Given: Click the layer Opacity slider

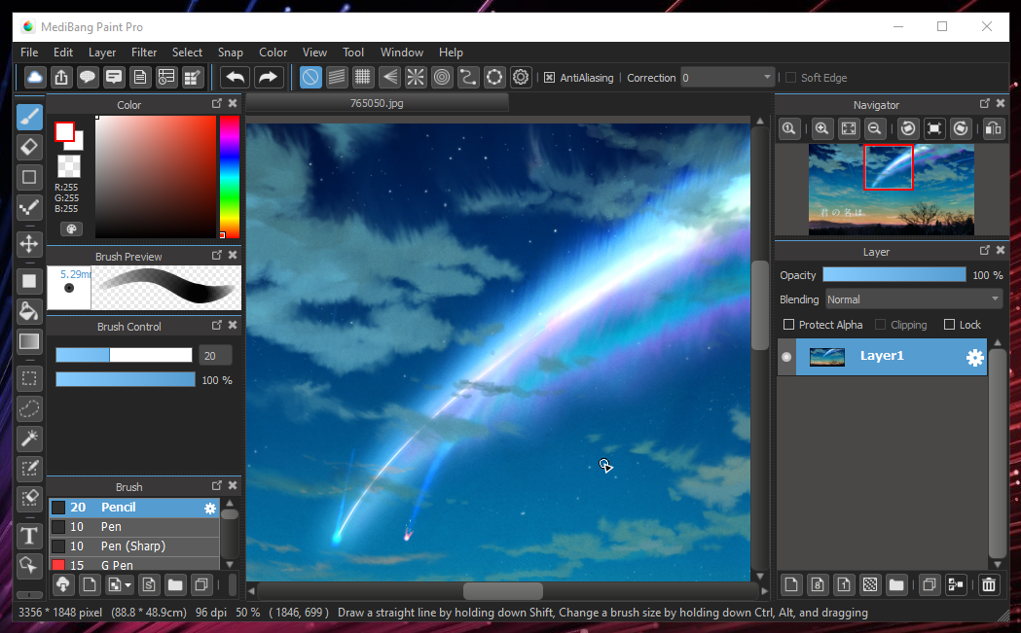Looking at the screenshot, I should 894,274.
